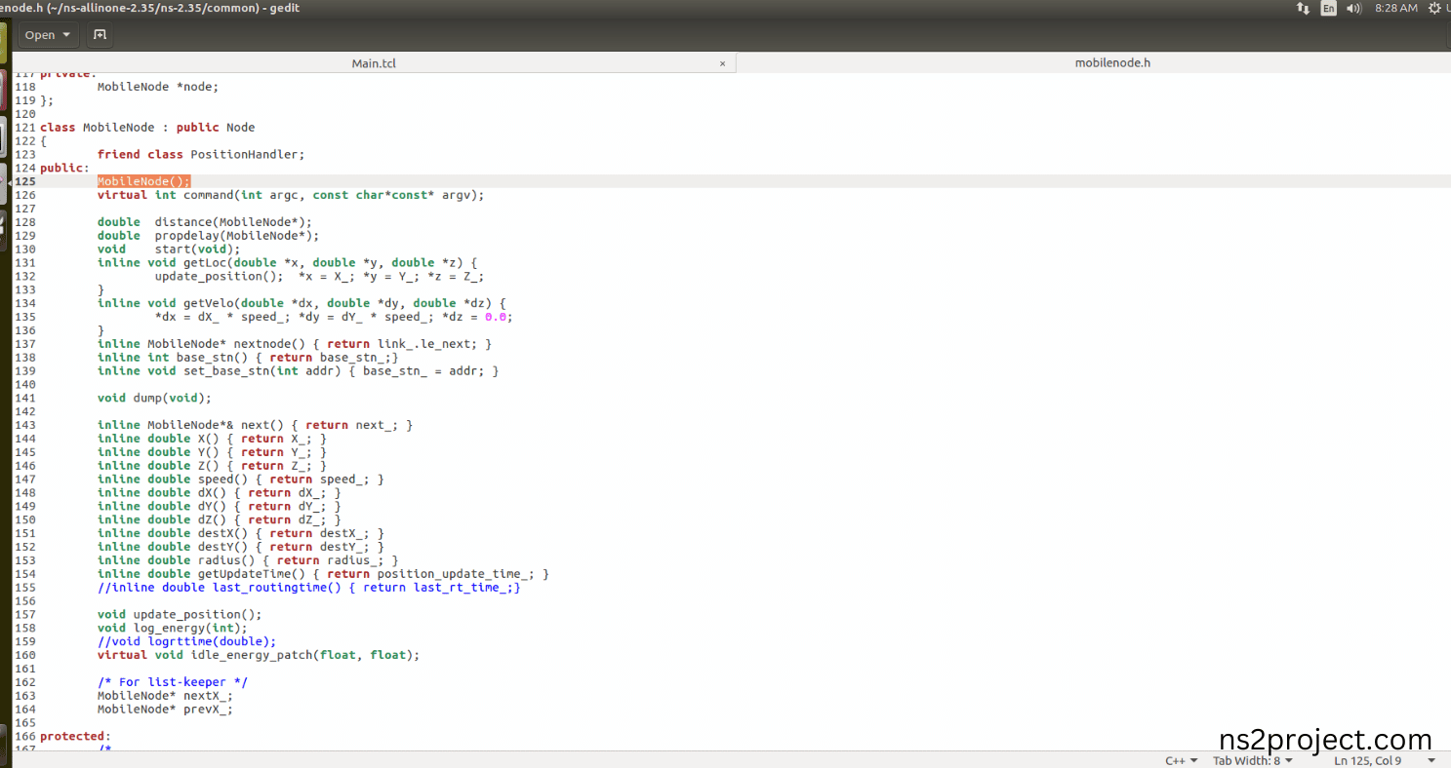Image resolution: width=1451 pixels, height=768 pixels.
Task: Click the 'public:' keyword on line 124
Action: tap(64, 168)
